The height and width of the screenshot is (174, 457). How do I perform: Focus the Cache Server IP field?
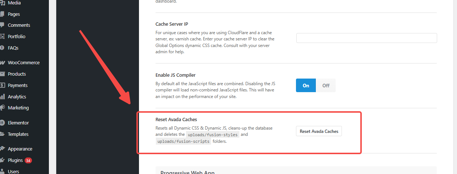click(x=366, y=38)
